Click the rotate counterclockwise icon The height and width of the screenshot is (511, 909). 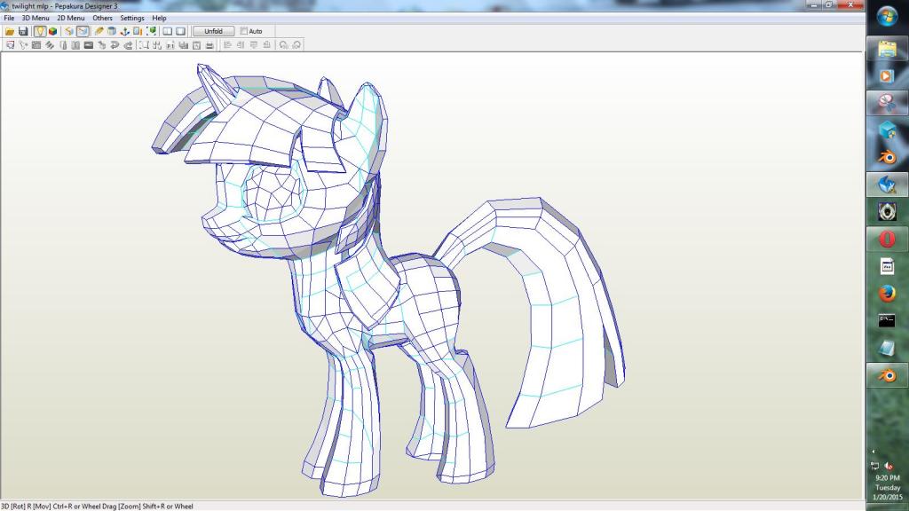click(283, 45)
